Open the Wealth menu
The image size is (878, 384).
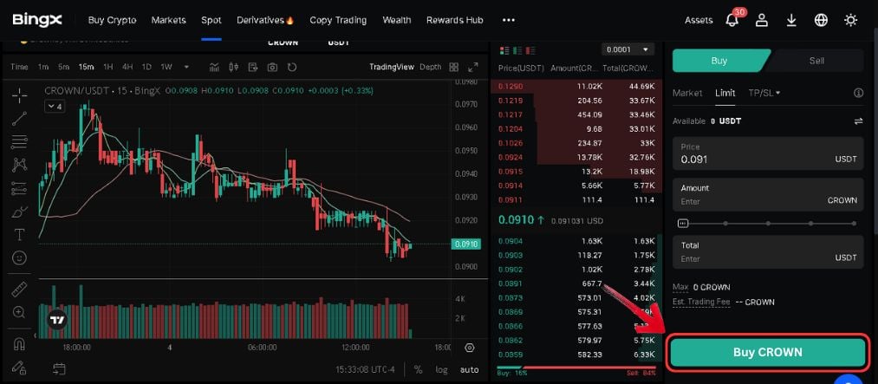pos(396,20)
